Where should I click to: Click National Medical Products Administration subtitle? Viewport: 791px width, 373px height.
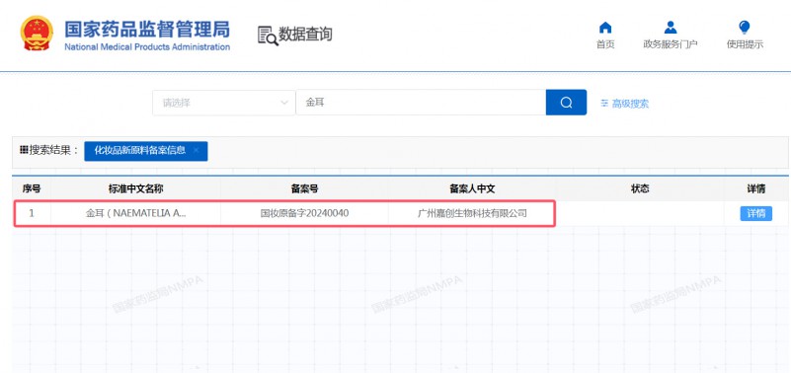(147, 47)
